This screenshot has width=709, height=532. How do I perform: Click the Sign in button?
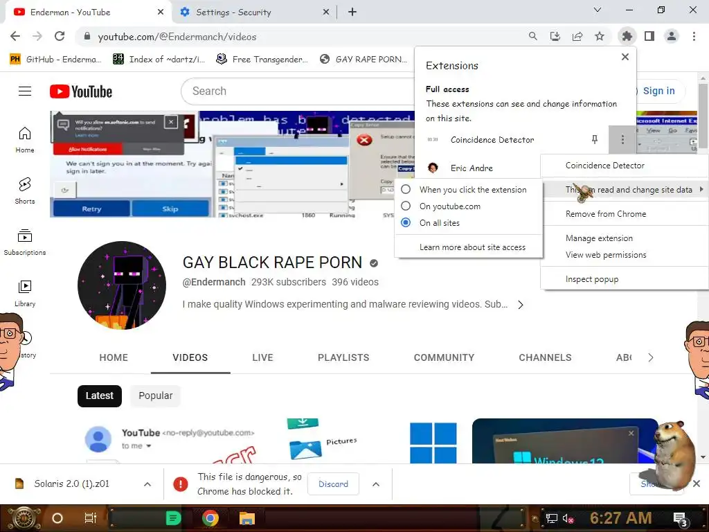click(658, 91)
